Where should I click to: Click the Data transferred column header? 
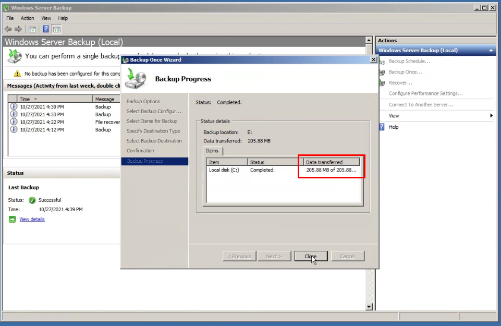[332, 162]
